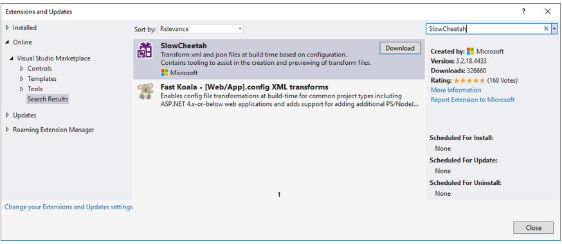Select Search Results in the tree
Viewport: 562px width, 244px height.
pyautogui.click(x=48, y=99)
